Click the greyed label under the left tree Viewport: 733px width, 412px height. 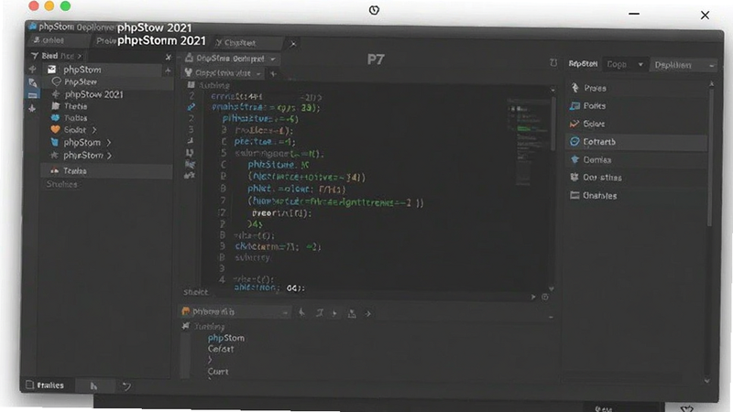61,185
